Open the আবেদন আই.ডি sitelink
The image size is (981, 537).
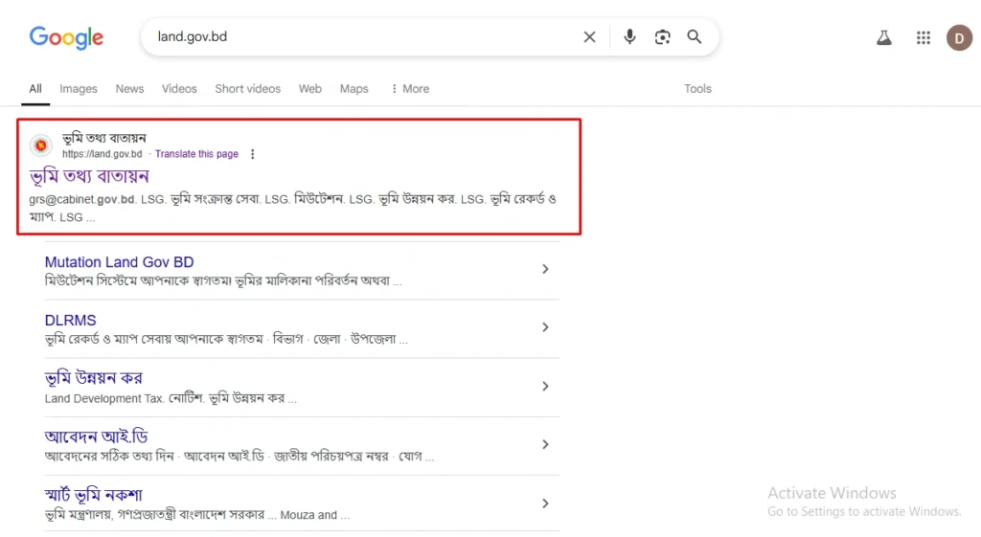[97, 436]
